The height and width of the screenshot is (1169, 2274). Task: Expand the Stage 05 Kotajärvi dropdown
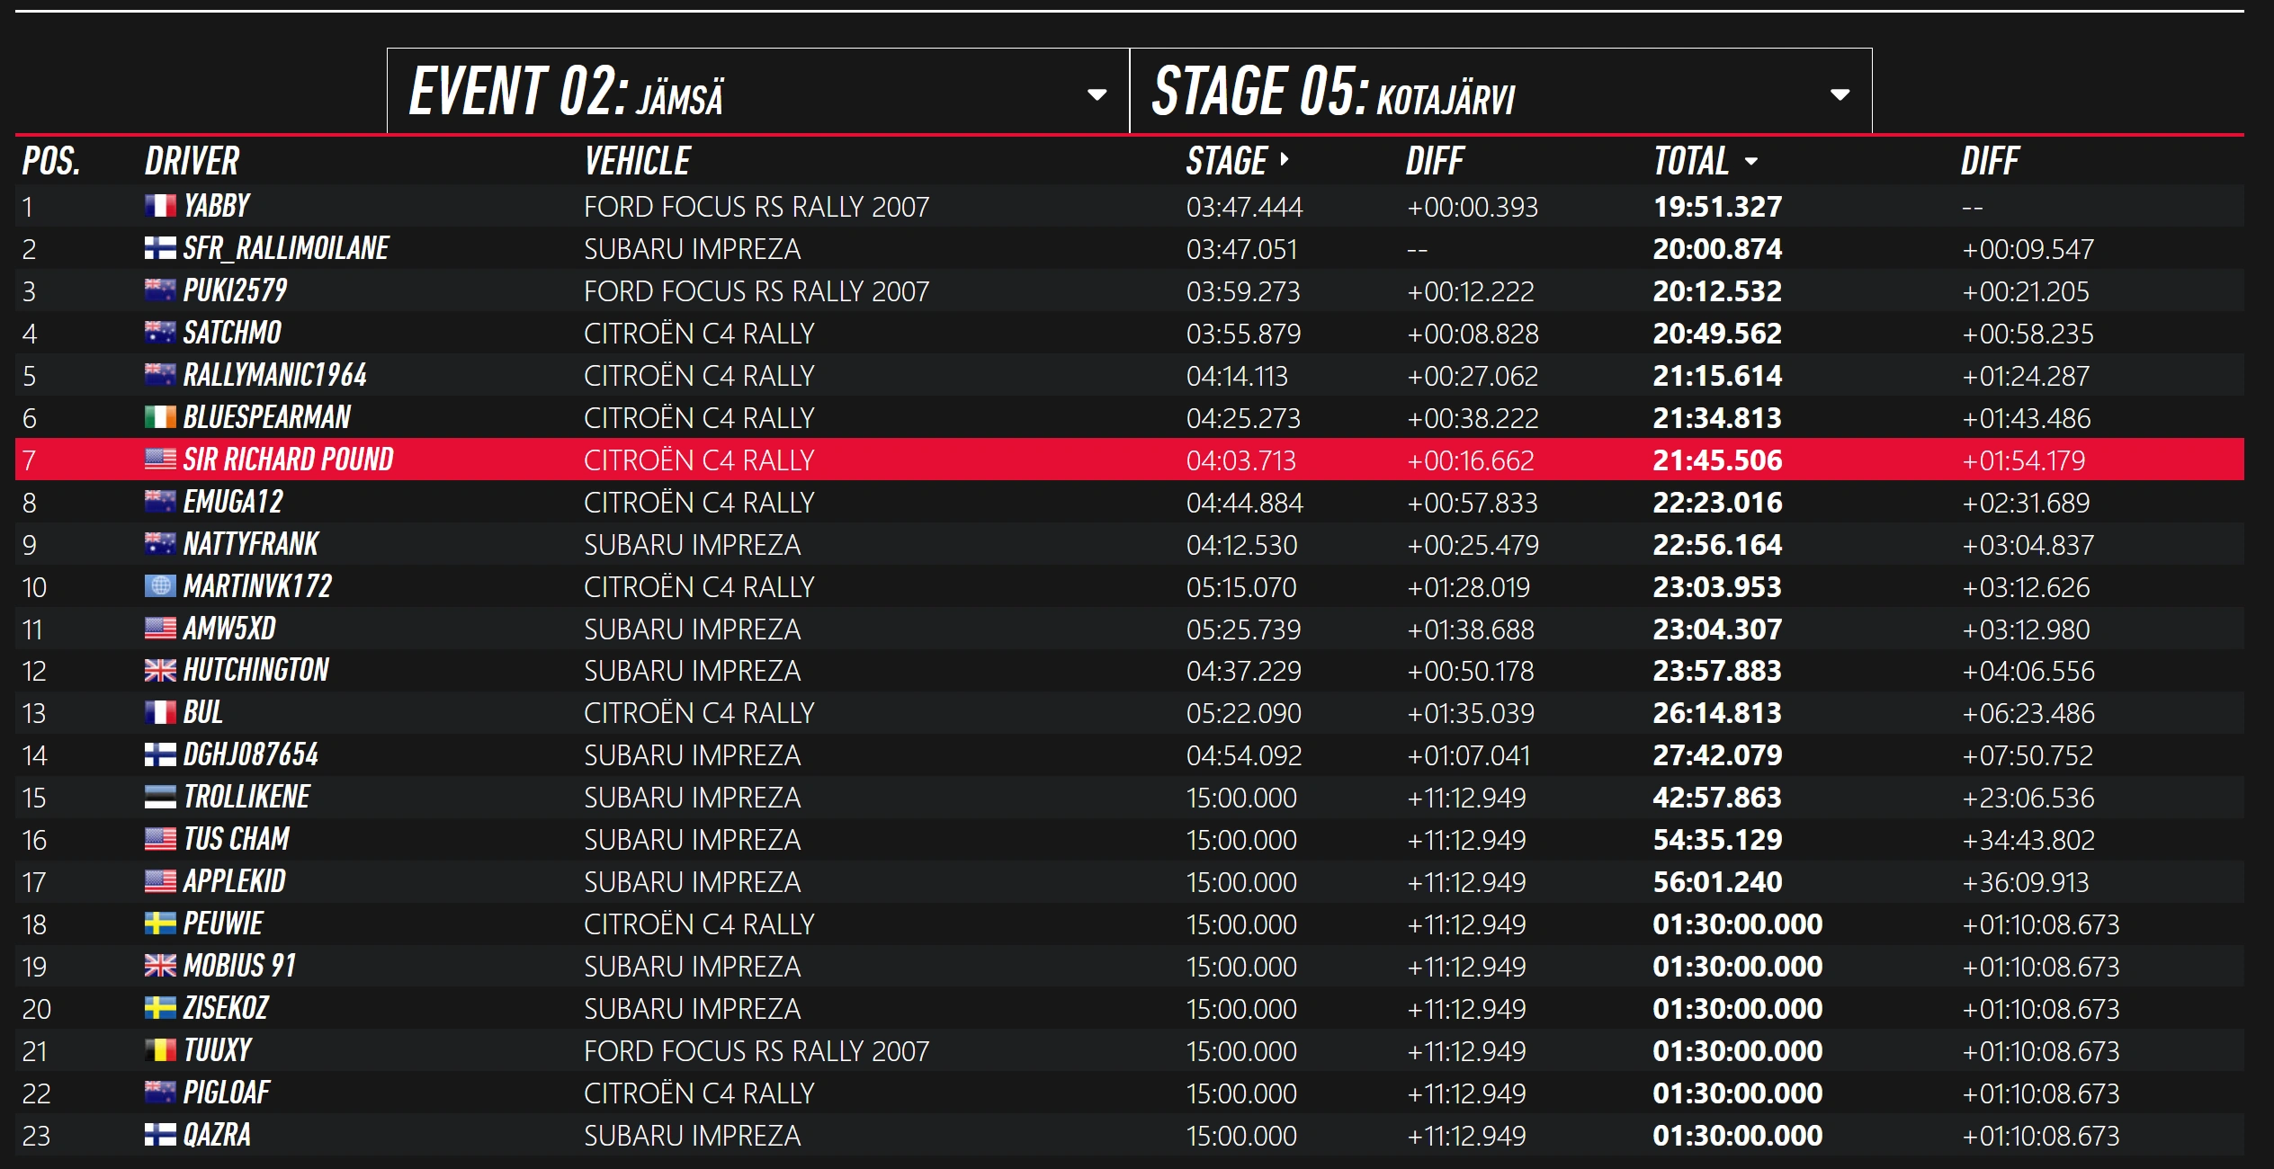(1840, 94)
